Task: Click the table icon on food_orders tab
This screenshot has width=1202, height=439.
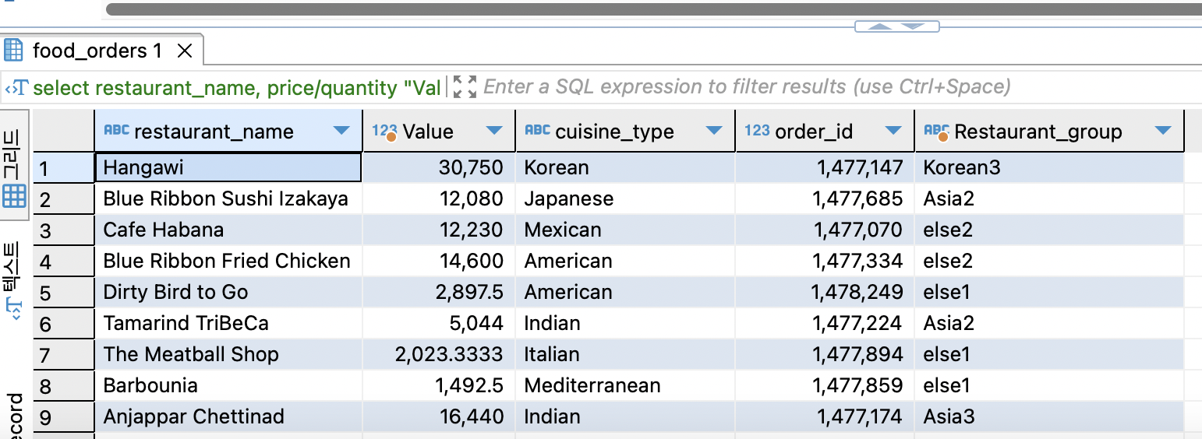Action: coord(13,51)
